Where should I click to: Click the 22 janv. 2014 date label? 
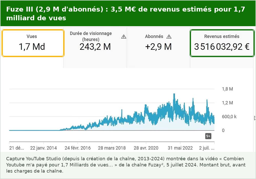pos(44,148)
